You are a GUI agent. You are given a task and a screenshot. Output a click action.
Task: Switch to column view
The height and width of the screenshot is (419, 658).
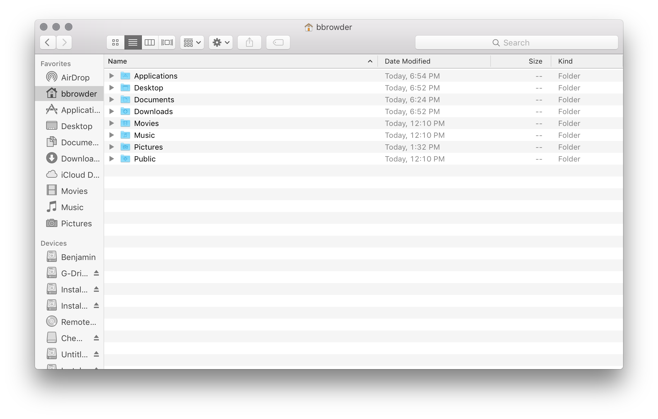[150, 42]
